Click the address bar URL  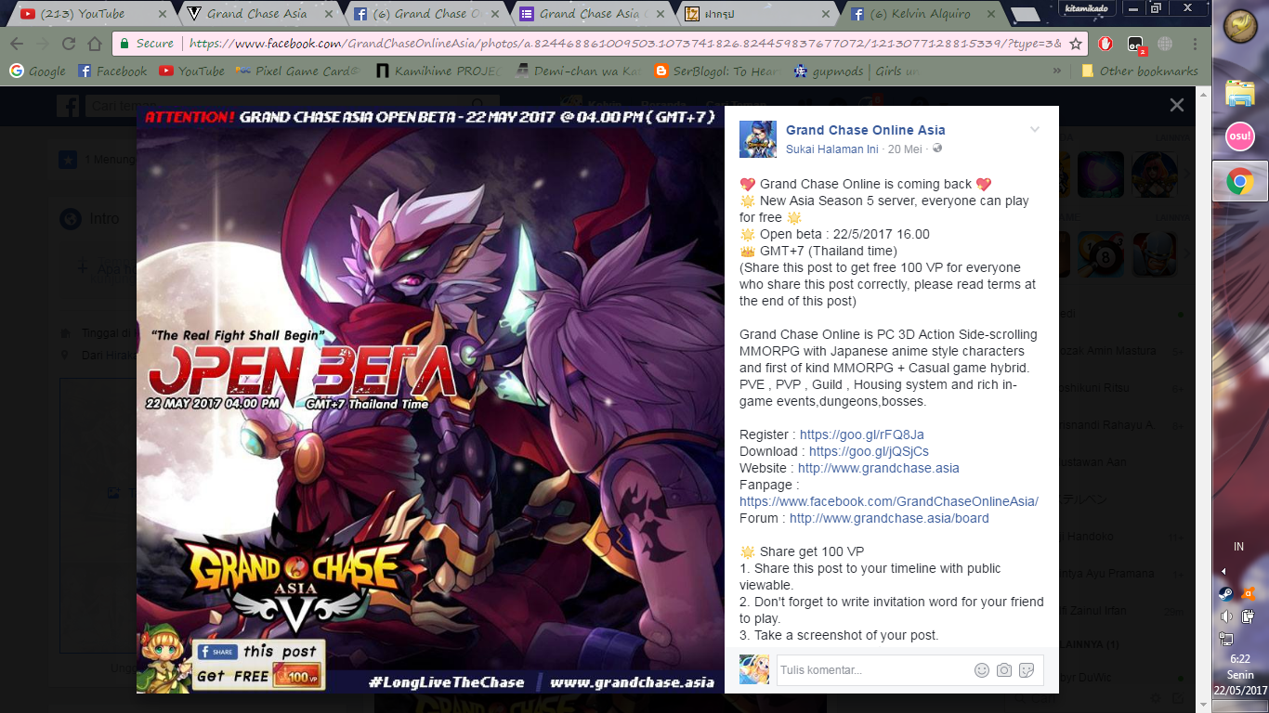622,44
